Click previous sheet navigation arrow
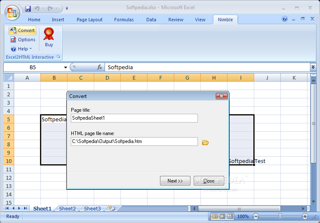This screenshot has height=223, width=320. 13,208
